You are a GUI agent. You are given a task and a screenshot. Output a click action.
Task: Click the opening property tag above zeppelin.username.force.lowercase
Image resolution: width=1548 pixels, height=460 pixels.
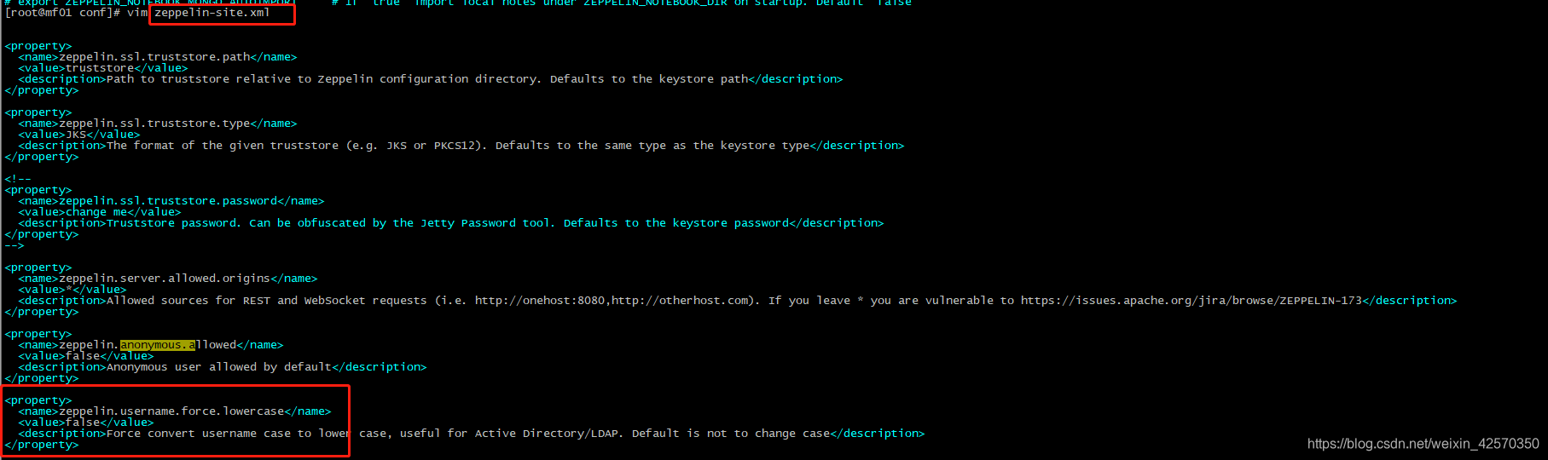tap(38, 400)
